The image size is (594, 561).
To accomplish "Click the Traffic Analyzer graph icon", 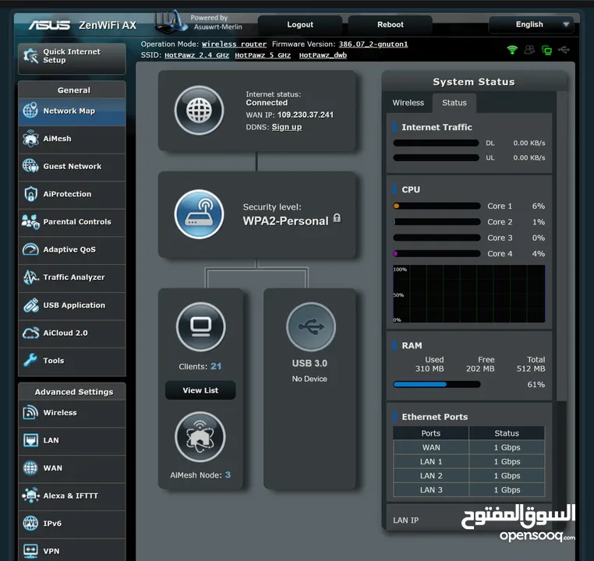I will 30,277.
